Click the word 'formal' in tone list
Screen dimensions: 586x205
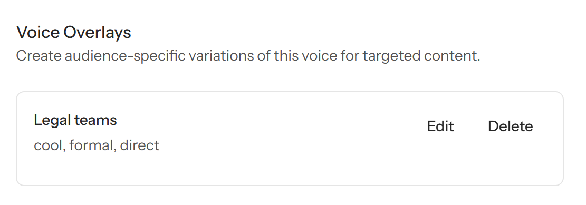click(91, 145)
